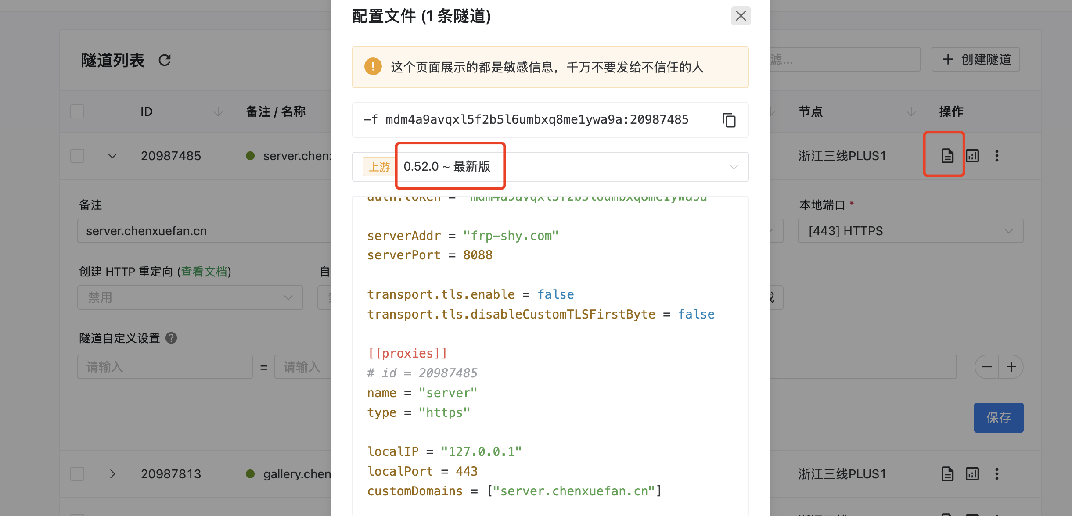Copy the -f token command
Screen dimensions: 1072x516
click(729, 120)
